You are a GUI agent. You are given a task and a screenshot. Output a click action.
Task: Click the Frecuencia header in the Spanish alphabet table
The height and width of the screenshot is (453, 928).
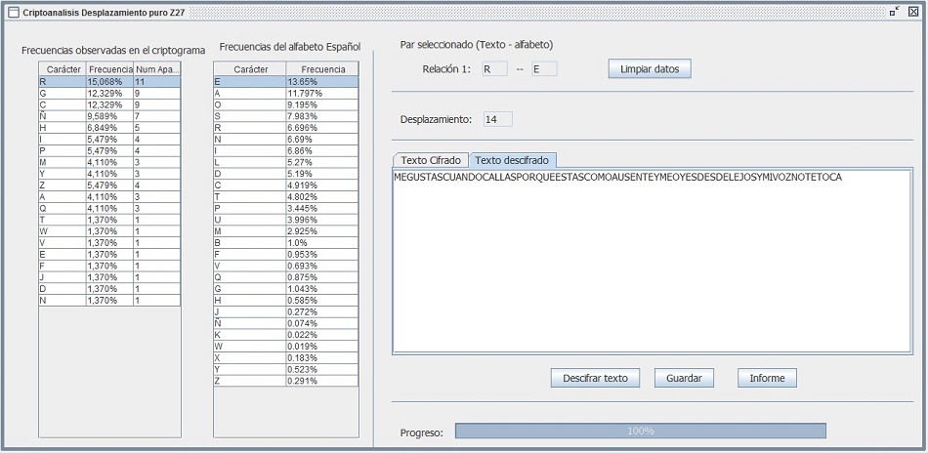[322, 69]
